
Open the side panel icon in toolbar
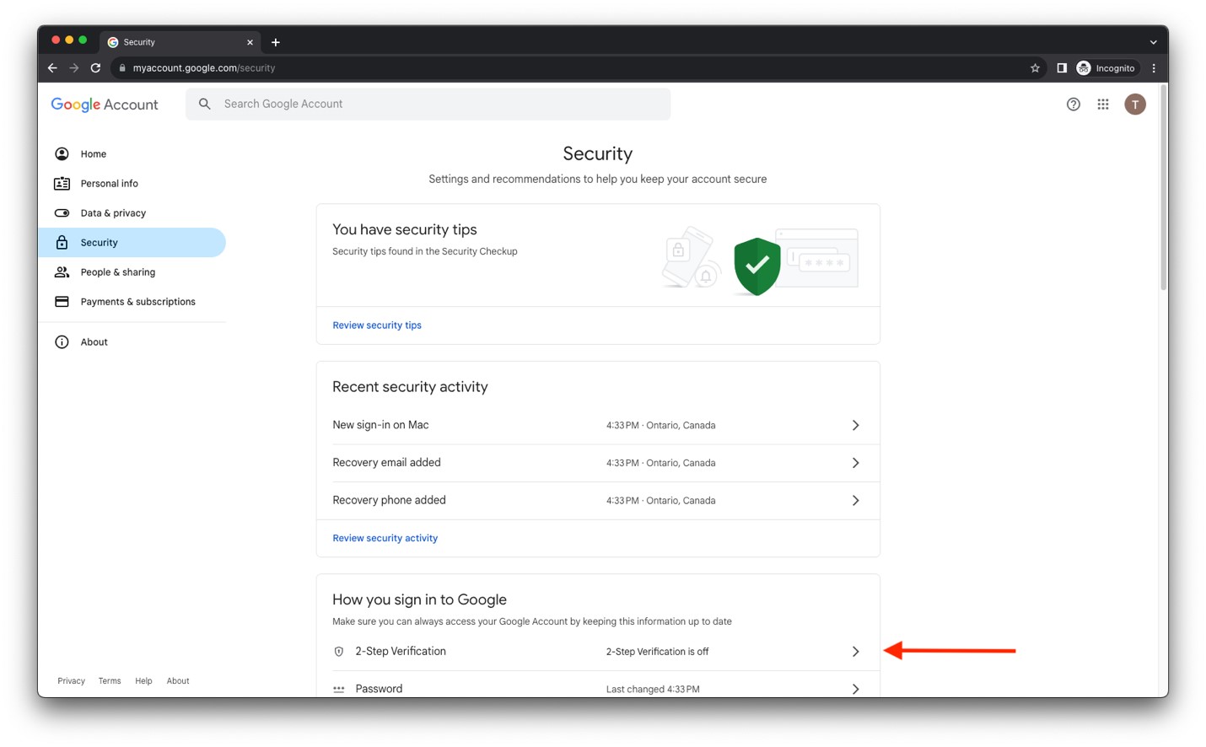pyautogui.click(x=1062, y=68)
